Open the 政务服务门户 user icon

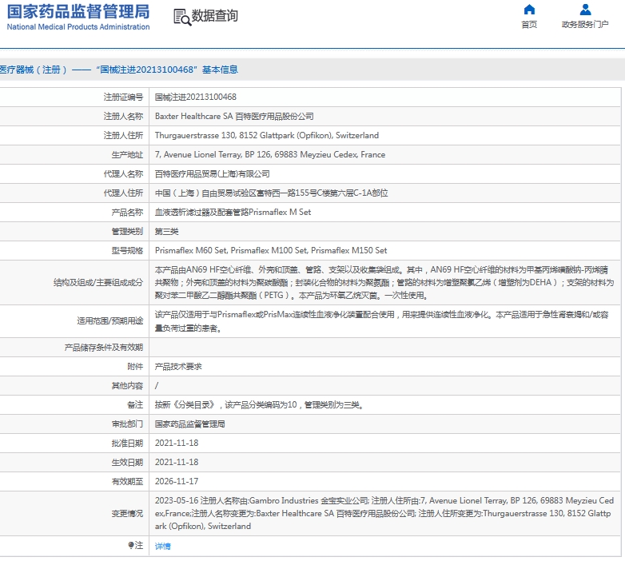coord(585,9)
